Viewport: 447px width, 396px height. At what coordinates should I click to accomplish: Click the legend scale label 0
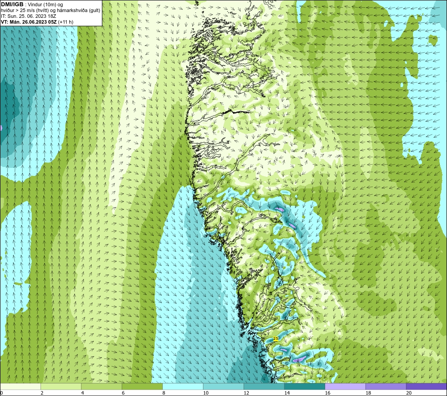pos(1,393)
